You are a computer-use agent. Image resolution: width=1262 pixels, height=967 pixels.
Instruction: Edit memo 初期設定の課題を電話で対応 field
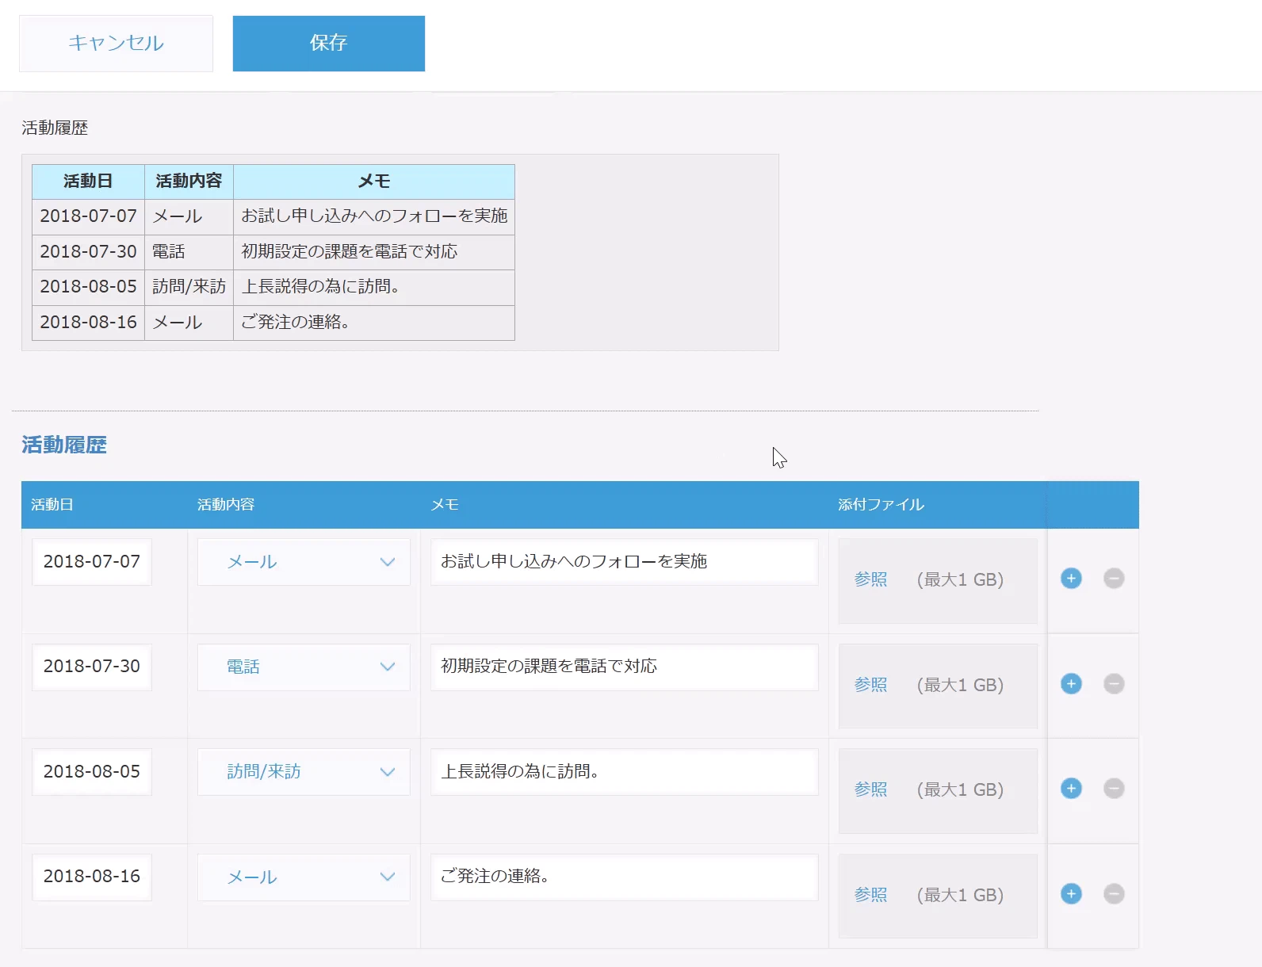625,667
